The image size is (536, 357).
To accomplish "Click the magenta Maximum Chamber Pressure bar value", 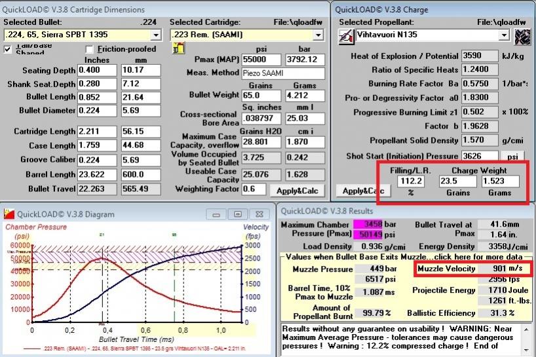I will point(366,225).
